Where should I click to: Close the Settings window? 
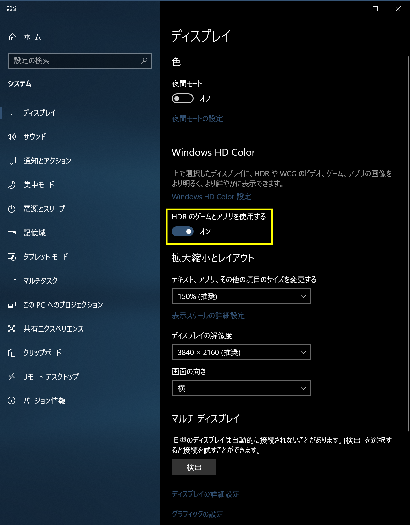398,9
